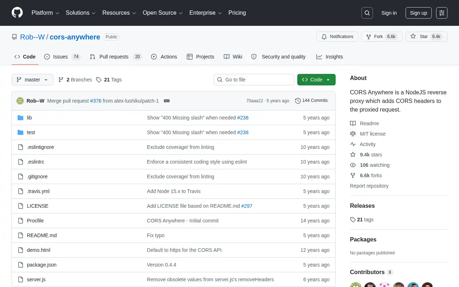The width and height of the screenshot is (459, 287).
Task: Open pull request #376 link
Action: pos(96,101)
